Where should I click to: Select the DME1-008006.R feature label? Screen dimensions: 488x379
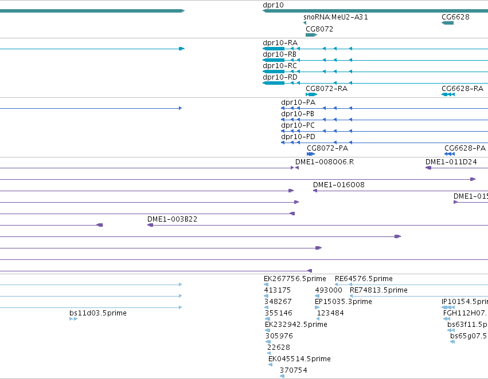click(x=325, y=162)
